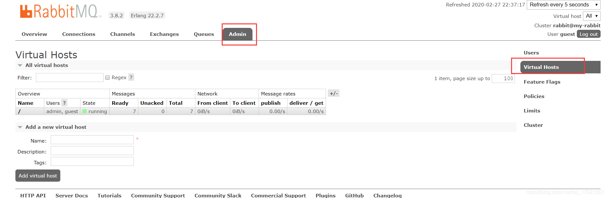Click the Log out button
This screenshot has width=607, height=198.
pyautogui.click(x=589, y=34)
